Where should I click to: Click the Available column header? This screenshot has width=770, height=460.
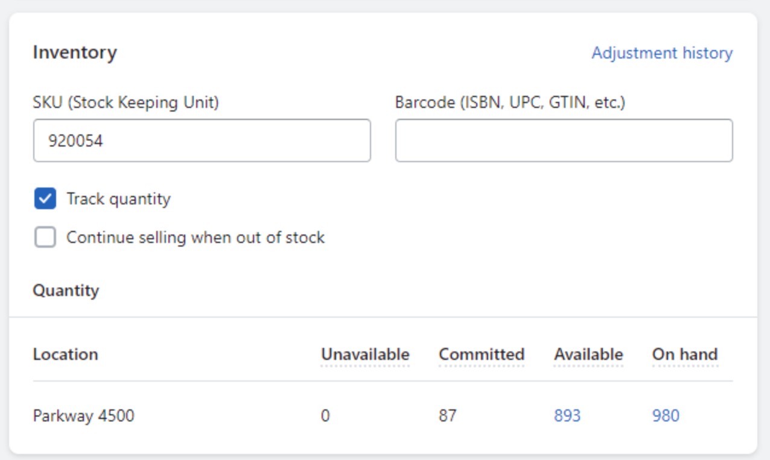[x=588, y=354]
